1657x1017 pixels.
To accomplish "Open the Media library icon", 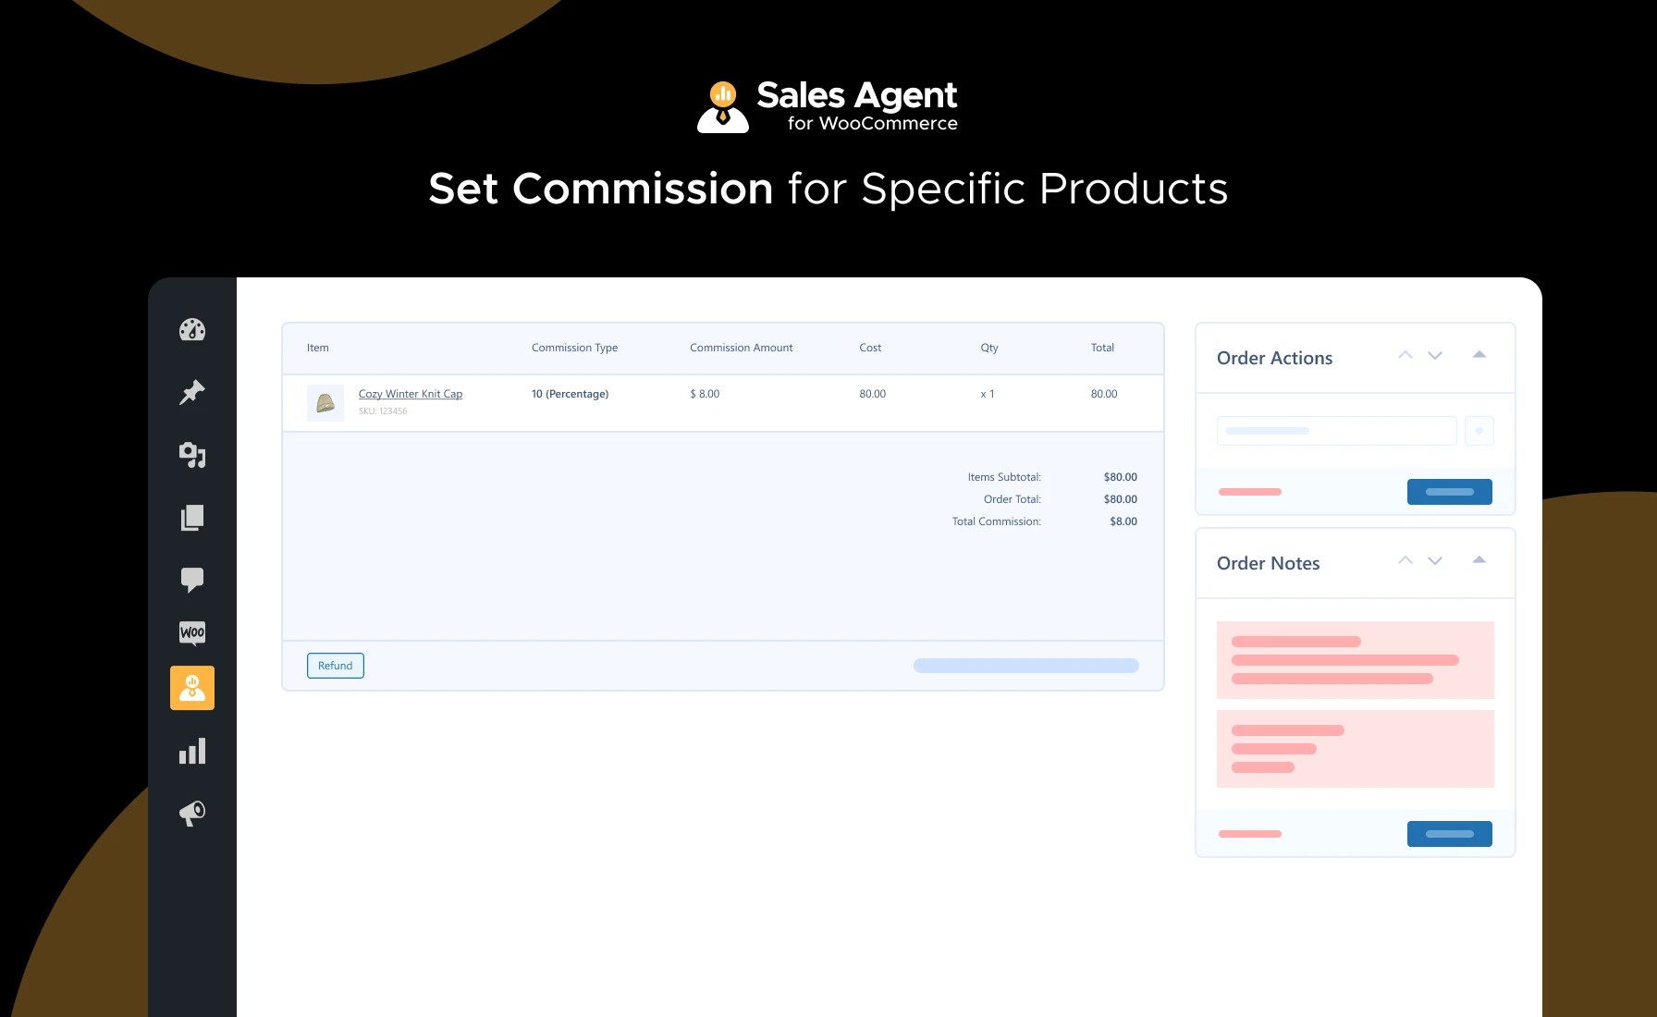I will [x=191, y=455].
